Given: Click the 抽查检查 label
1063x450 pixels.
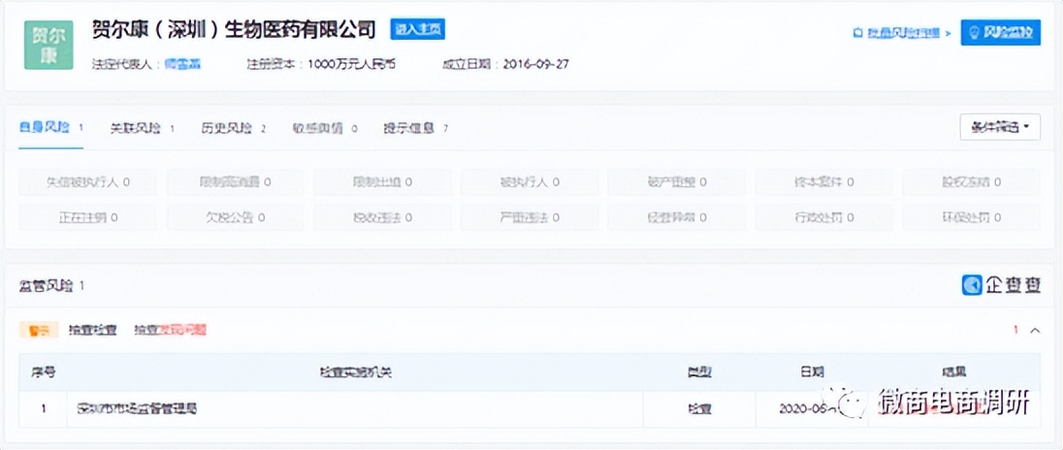Looking at the screenshot, I should 92,330.
